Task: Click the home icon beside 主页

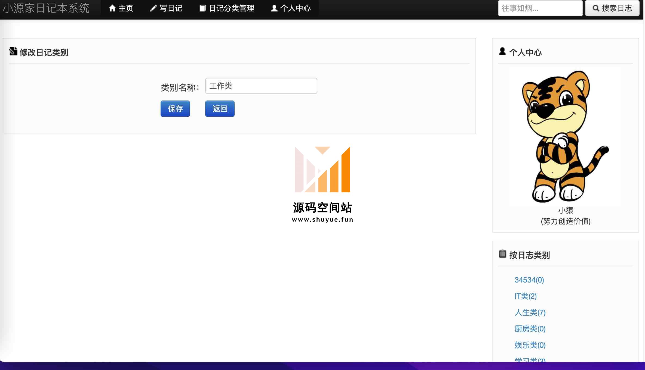Action: click(112, 8)
